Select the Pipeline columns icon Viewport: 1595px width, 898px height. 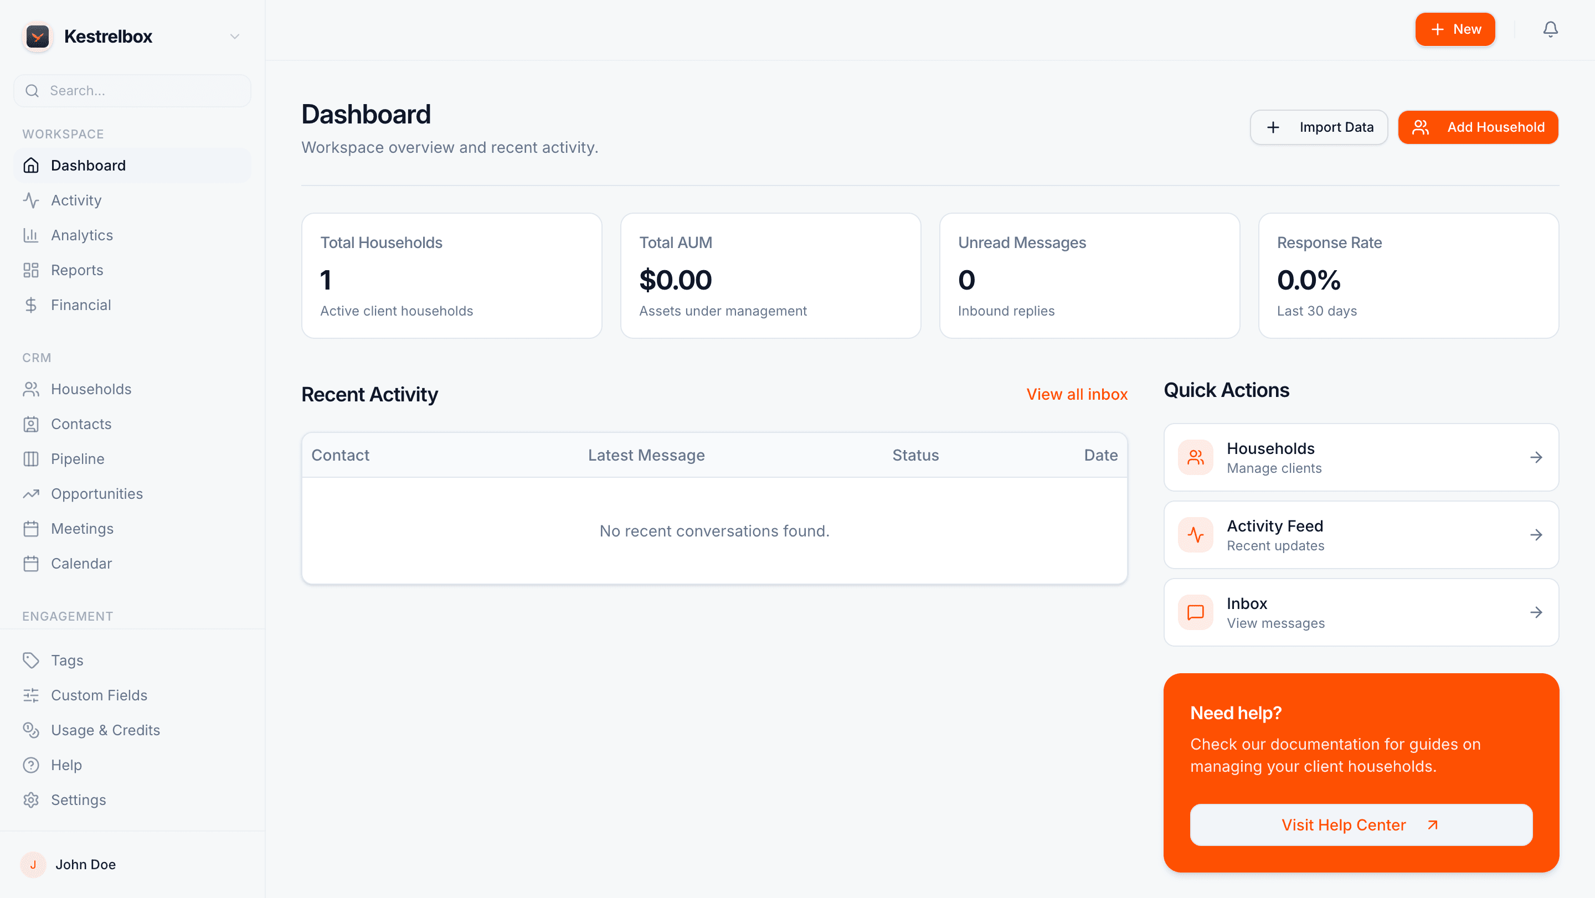click(x=32, y=458)
